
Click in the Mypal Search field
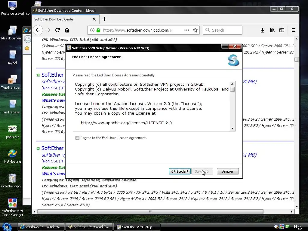222,30
